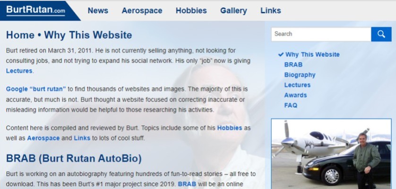Open the FAQ sidebar link
This screenshot has width=396, height=189.
pos(291,105)
